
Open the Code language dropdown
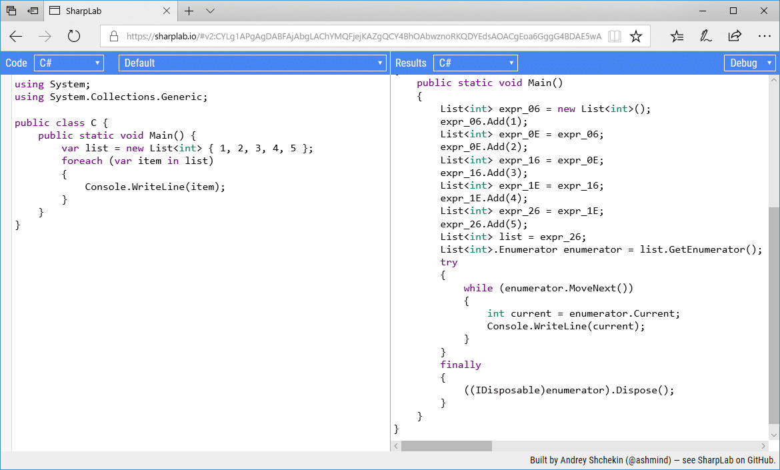(69, 63)
